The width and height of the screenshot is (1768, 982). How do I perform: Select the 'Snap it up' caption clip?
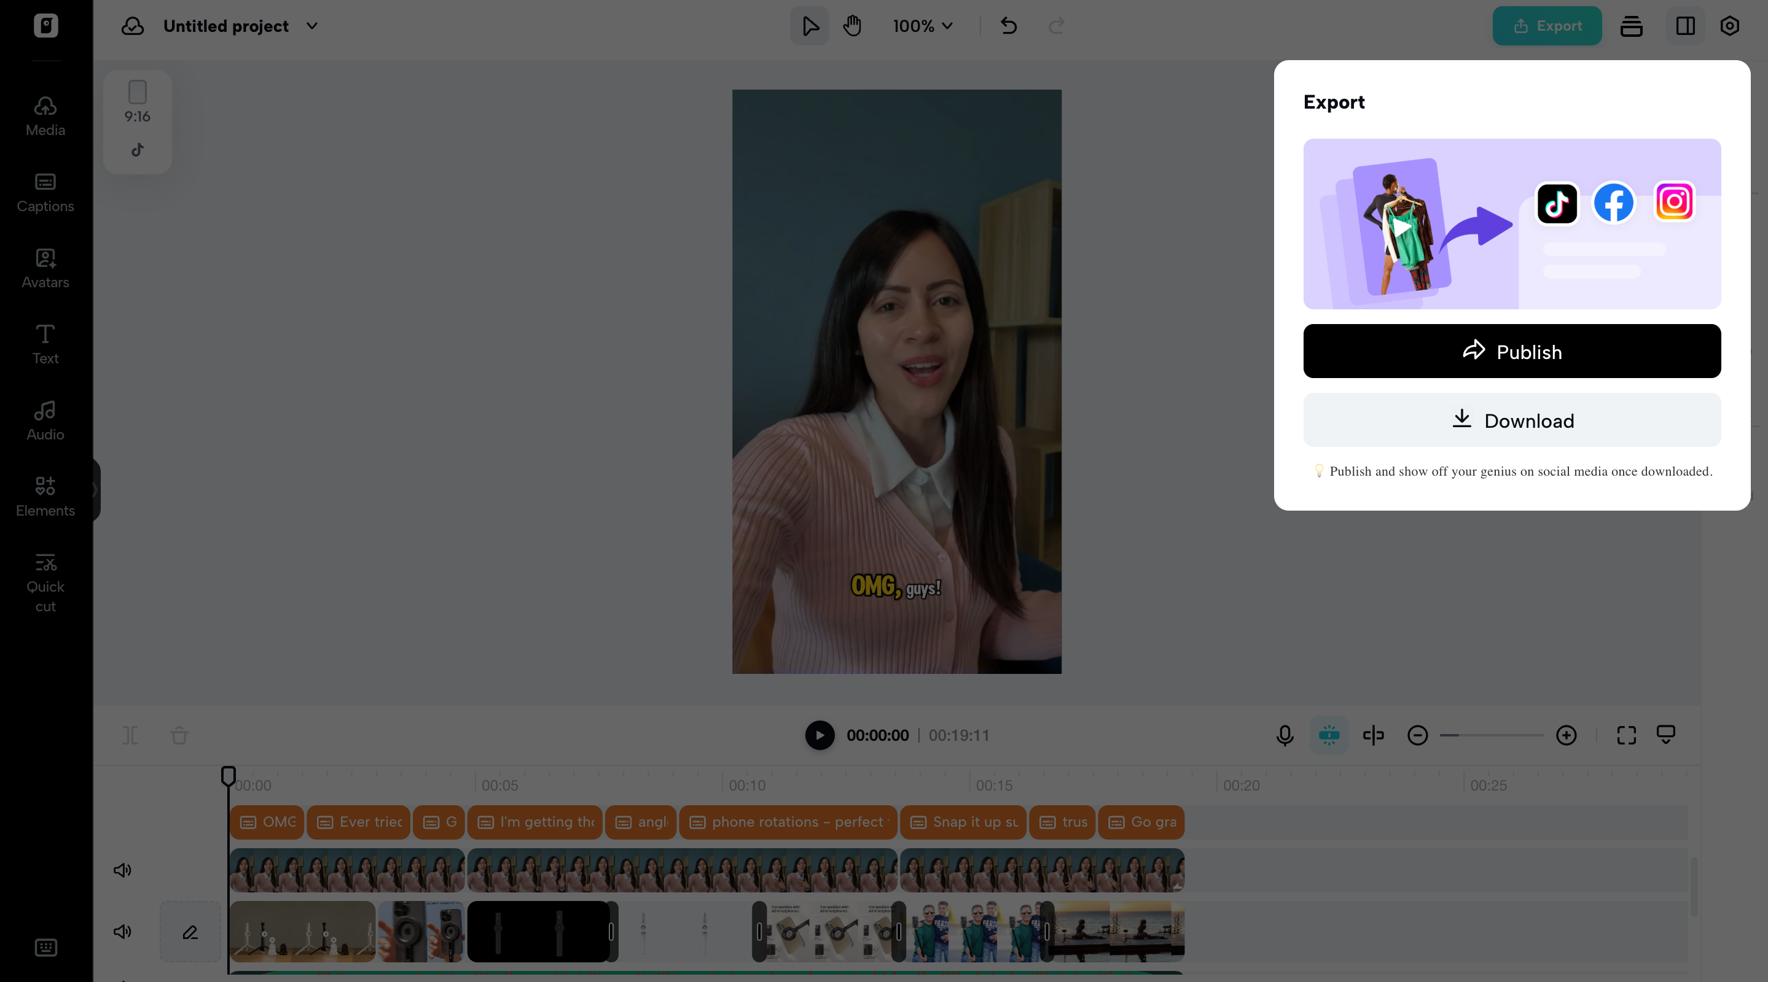point(963,822)
